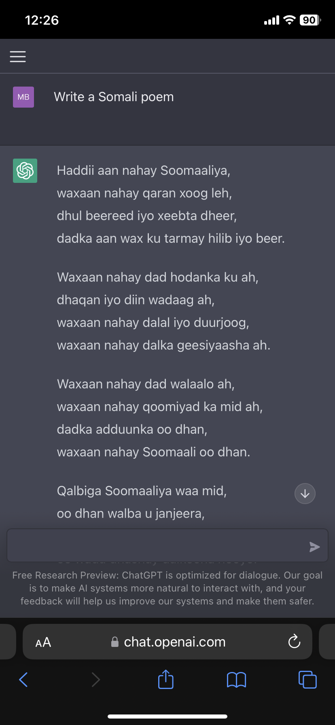
Task: Click the ChatGPT logo avatar
Action: pos(25,171)
